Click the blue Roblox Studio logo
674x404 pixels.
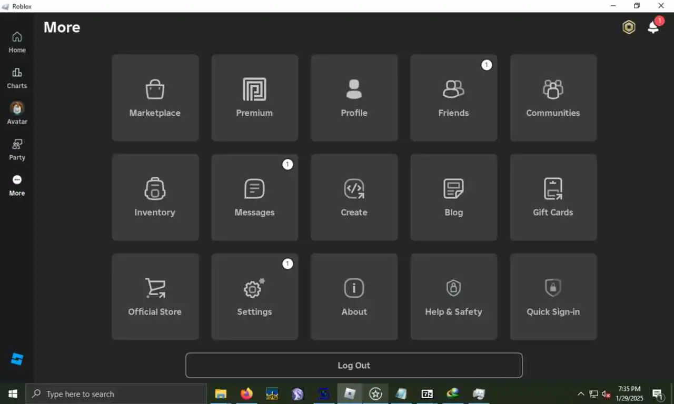tap(17, 359)
